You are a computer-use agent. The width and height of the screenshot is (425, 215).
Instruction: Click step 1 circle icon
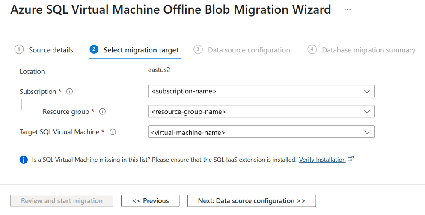(19, 49)
